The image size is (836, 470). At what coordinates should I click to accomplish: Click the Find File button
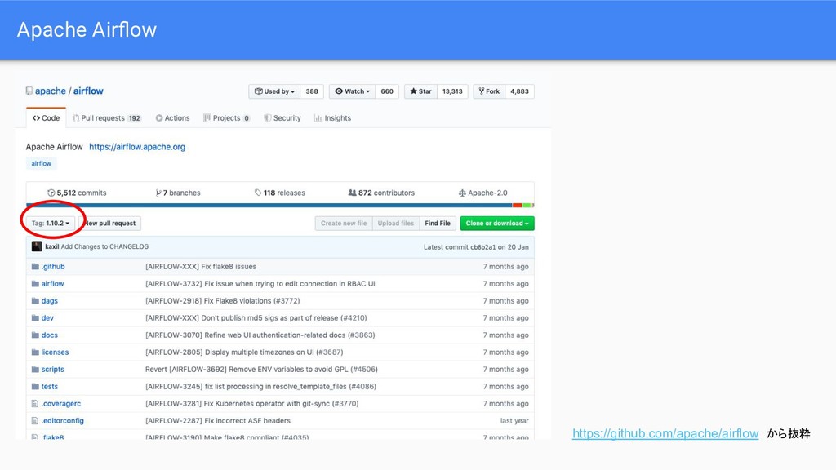[x=438, y=224]
